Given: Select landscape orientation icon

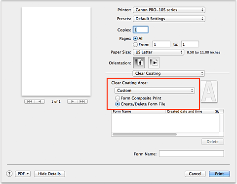Looking at the screenshot, I should (x=154, y=62).
